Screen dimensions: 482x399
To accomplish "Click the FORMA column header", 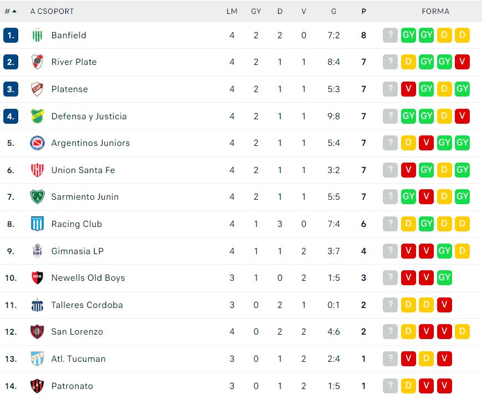I will (x=435, y=12).
